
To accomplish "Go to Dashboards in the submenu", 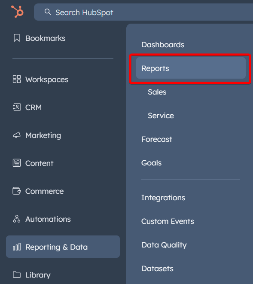I will [163, 45].
